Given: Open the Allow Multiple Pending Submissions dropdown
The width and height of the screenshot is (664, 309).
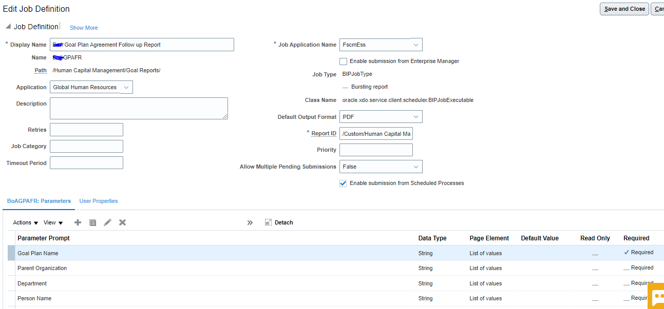Looking at the screenshot, I should [x=417, y=167].
